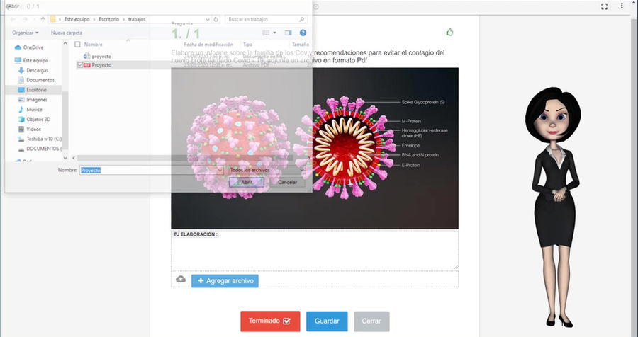Save with the Guardar button
The height and width of the screenshot is (337, 638).
click(x=327, y=321)
